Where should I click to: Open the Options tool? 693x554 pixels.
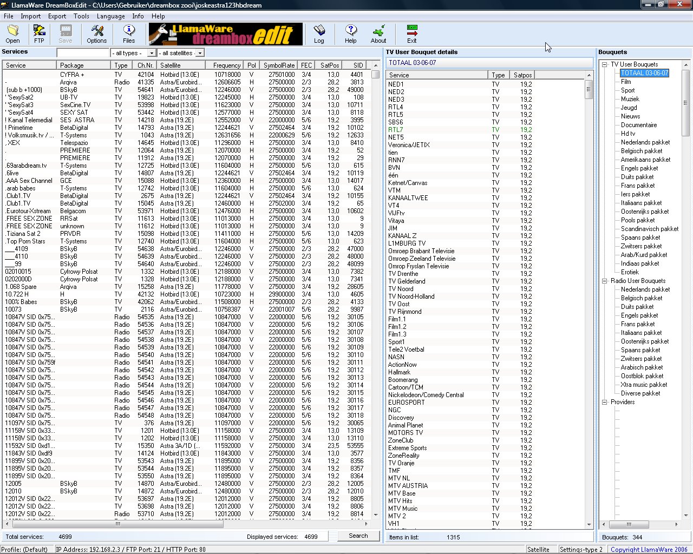point(97,34)
